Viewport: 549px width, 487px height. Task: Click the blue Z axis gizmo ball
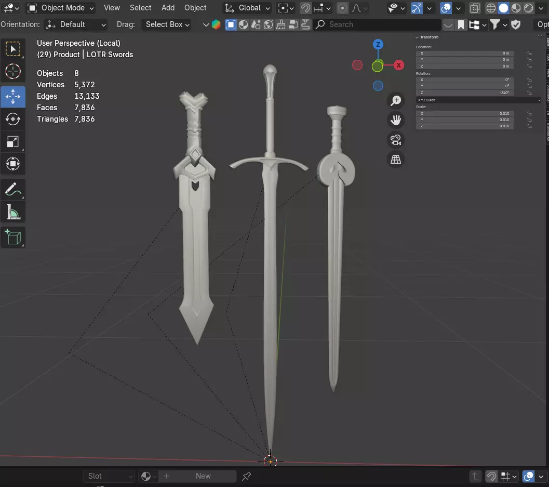(x=378, y=45)
